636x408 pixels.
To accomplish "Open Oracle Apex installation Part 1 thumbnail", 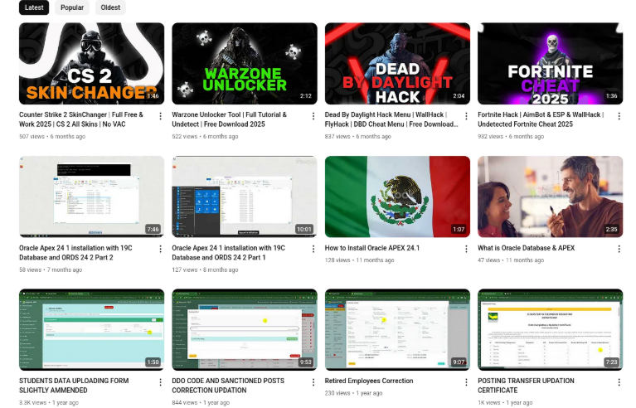I will 244,197.
